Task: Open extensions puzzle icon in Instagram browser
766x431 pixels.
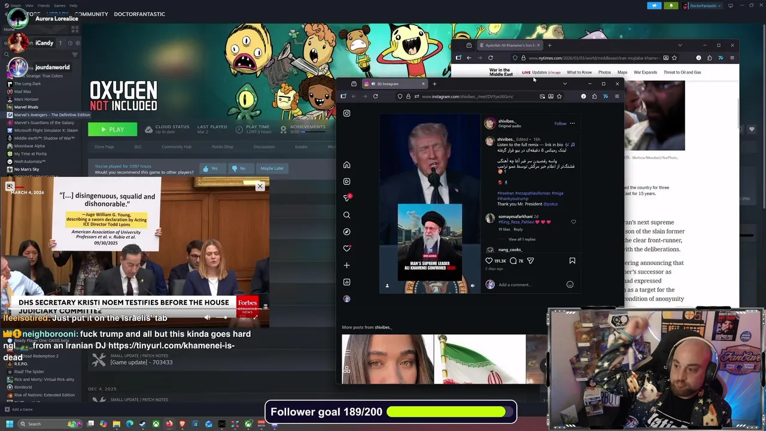Action: pyautogui.click(x=594, y=96)
